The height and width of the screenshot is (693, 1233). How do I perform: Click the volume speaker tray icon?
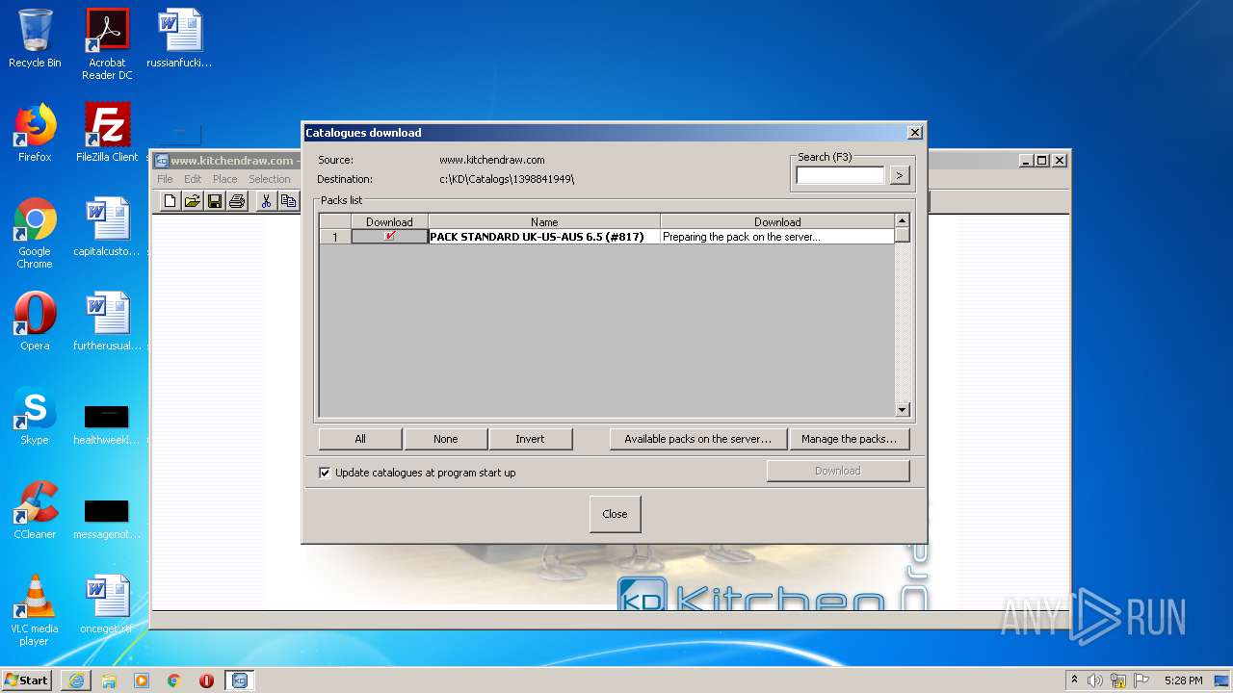[1095, 680]
